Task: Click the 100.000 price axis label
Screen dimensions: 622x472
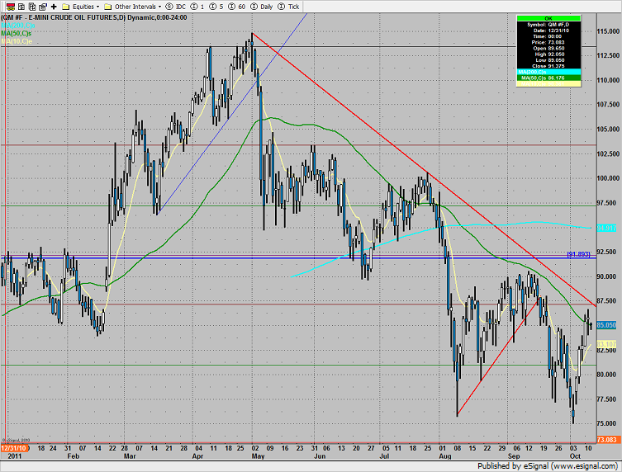Action: tap(608, 178)
